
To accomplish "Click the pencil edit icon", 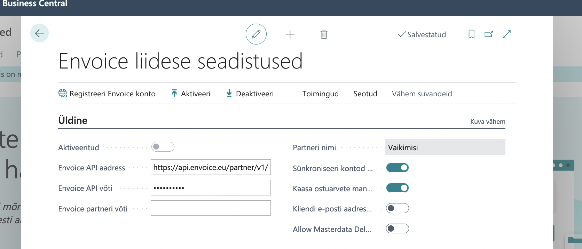I will click(256, 34).
